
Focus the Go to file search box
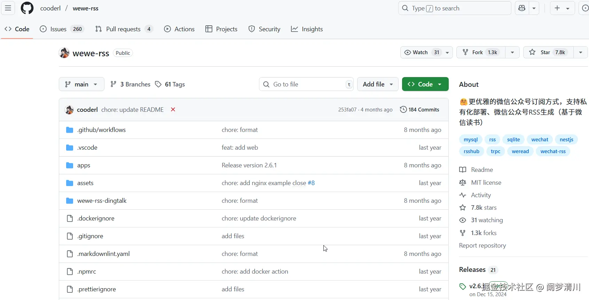click(x=306, y=84)
